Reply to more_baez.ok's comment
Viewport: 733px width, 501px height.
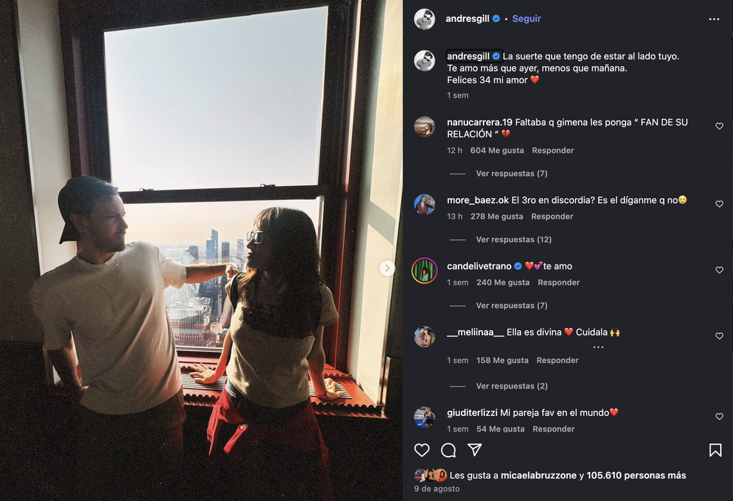tap(552, 217)
